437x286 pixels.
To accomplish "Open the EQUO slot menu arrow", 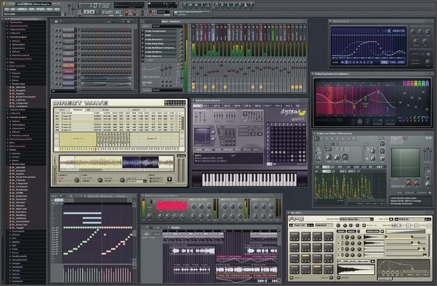I will pyautogui.click(x=142, y=35).
